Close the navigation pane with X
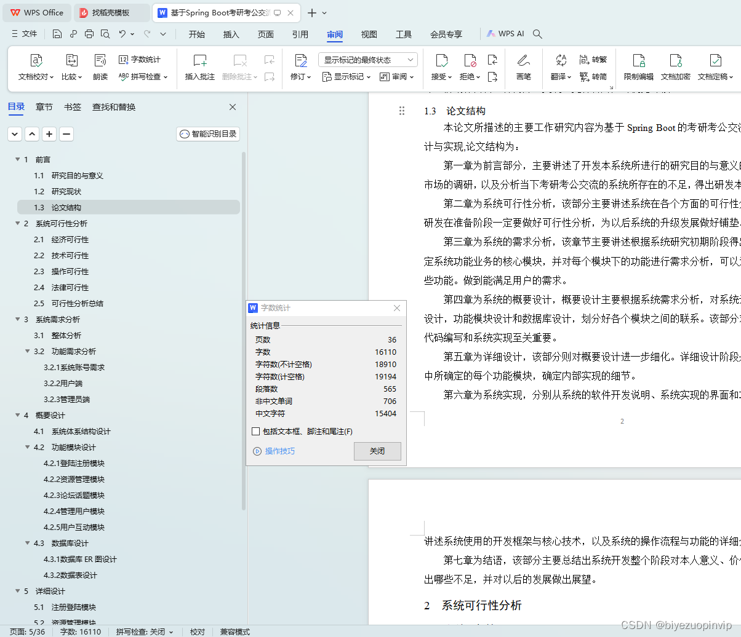Viewport: 741px width, 637px height. [233, 107]
